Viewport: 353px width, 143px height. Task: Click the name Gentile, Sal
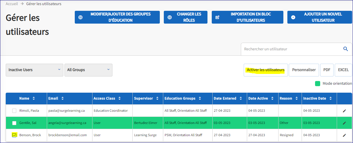[x=28, y=123]
